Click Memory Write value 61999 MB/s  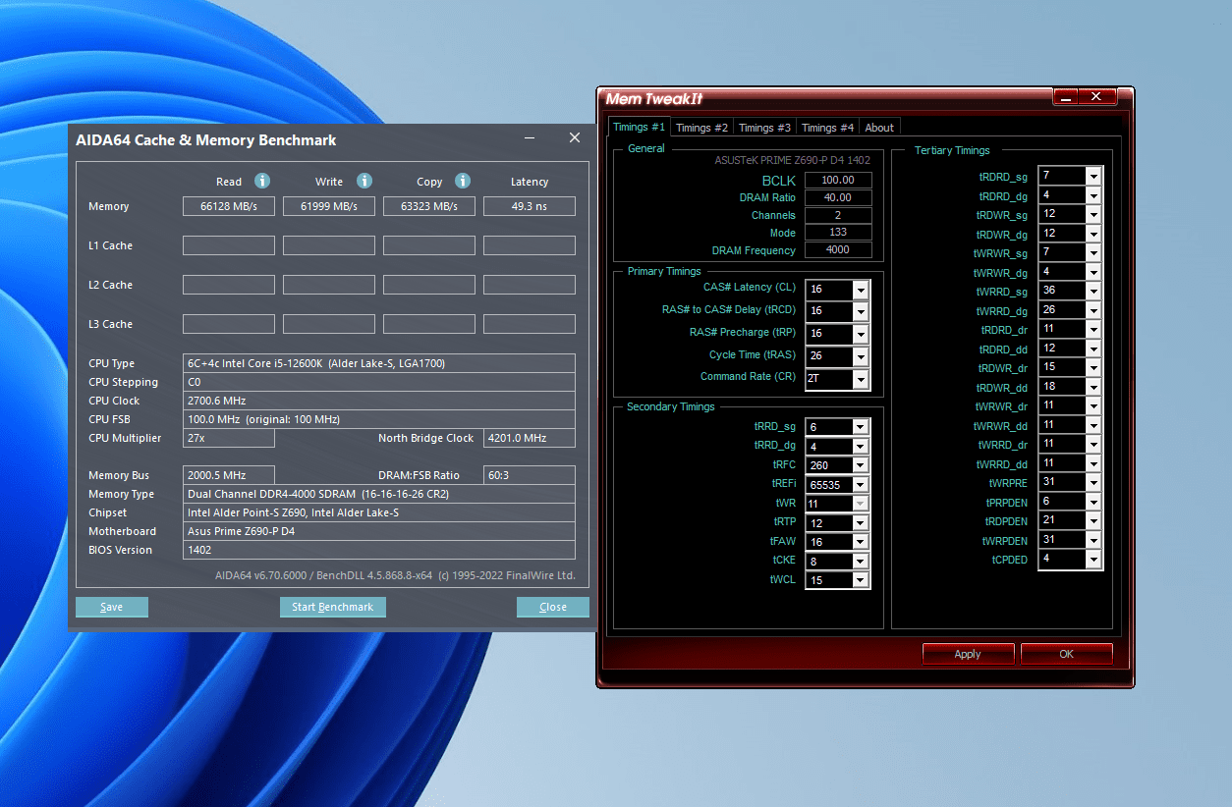coord(329,206)
